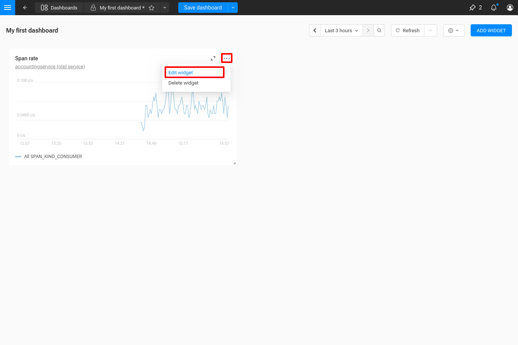Choose Delete widget from the menu
Viewport: 518px width, 345px height.
coord(184,83)
